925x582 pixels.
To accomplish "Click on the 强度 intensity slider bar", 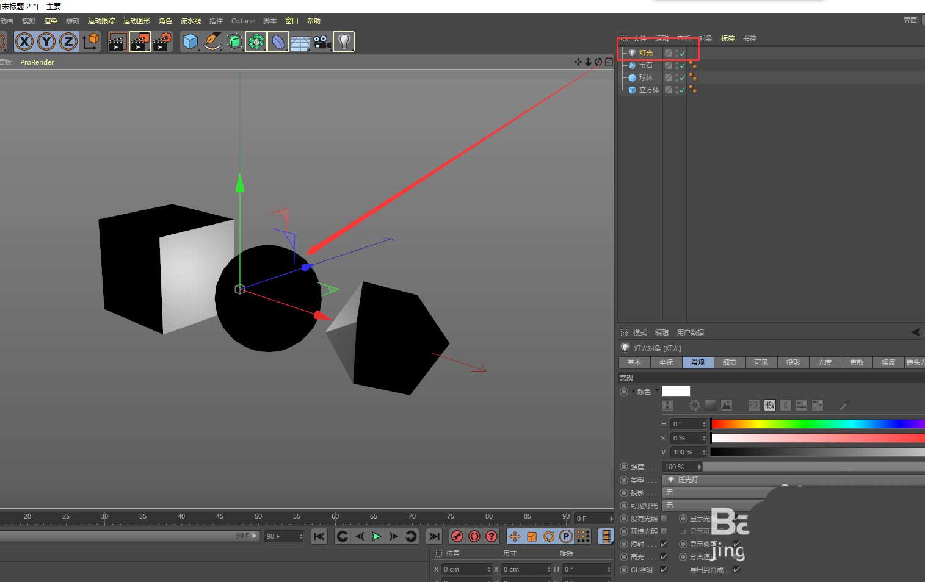I will [814, 467].
